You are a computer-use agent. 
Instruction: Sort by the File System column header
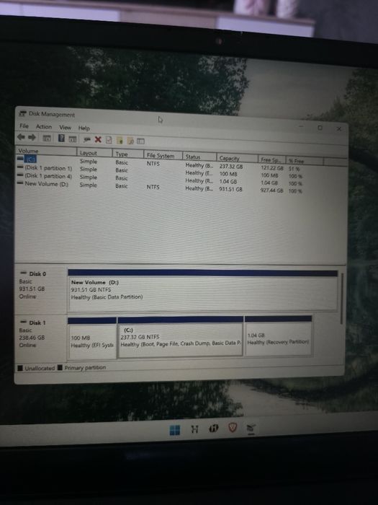pos(163,156)
